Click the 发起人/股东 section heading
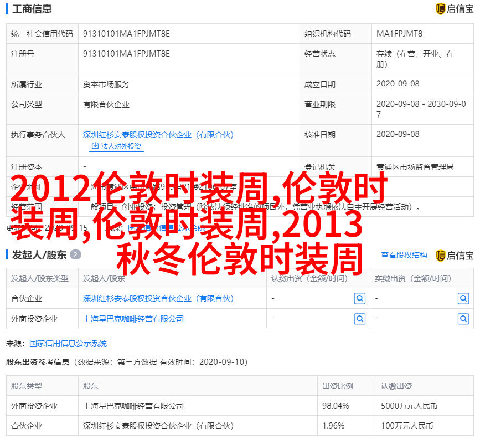Viewport: 480px width, 438px height. click(39, 255)
